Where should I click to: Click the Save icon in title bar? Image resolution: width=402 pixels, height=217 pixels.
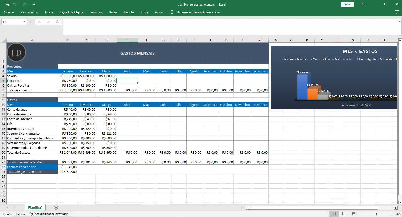[7, 4]
